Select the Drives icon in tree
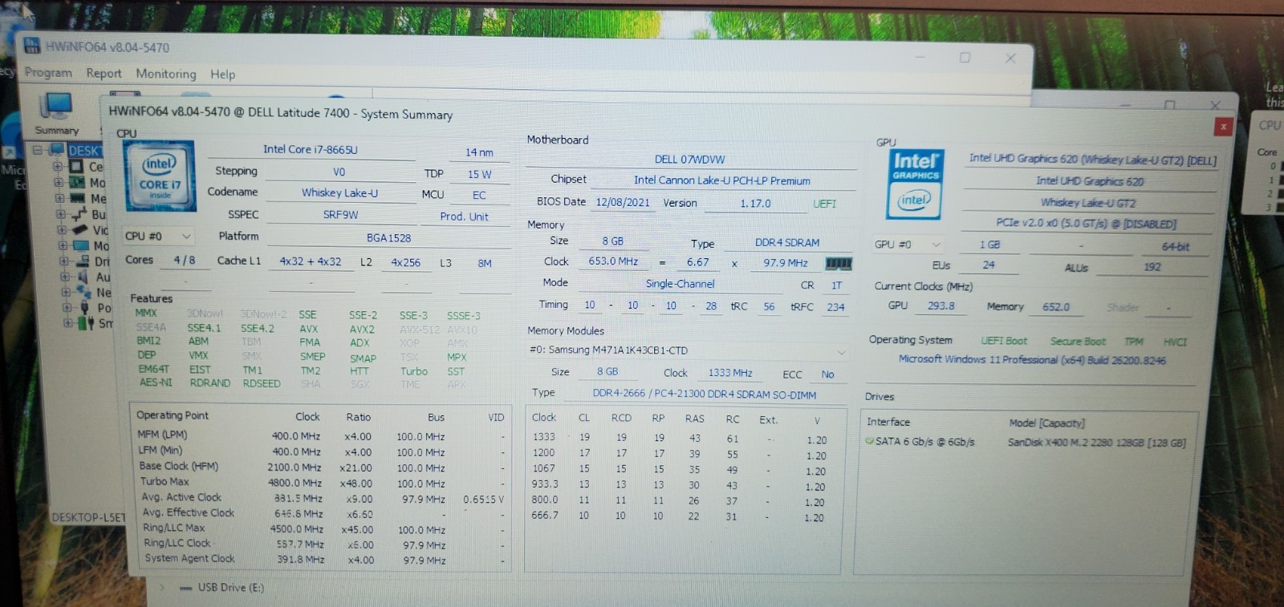Screen dimensions: 1284x607 pyautogui.click(x=83, y=261)
